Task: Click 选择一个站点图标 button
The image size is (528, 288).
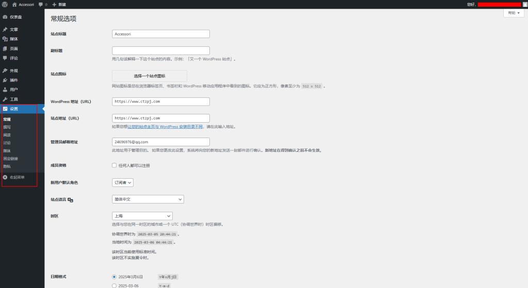Action: (x=150, y=76)
